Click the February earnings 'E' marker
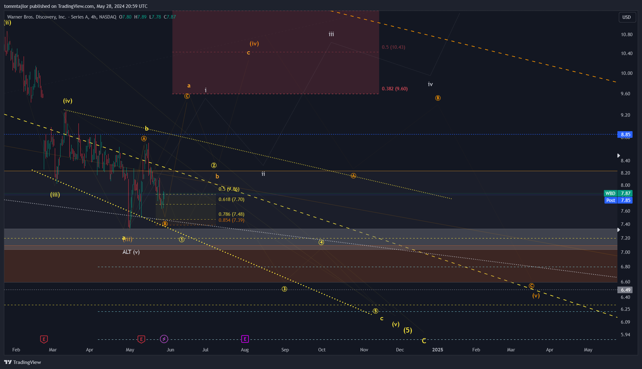Screen dimensions: 642x369 click(x=44, y=339)
